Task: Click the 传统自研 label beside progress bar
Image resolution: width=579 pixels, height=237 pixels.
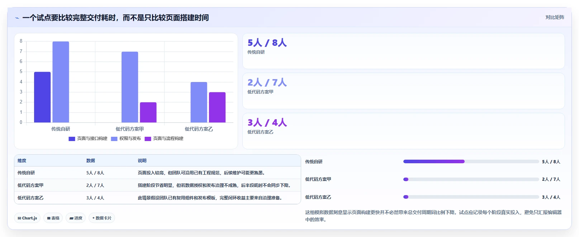Action: tap(314, 162)
